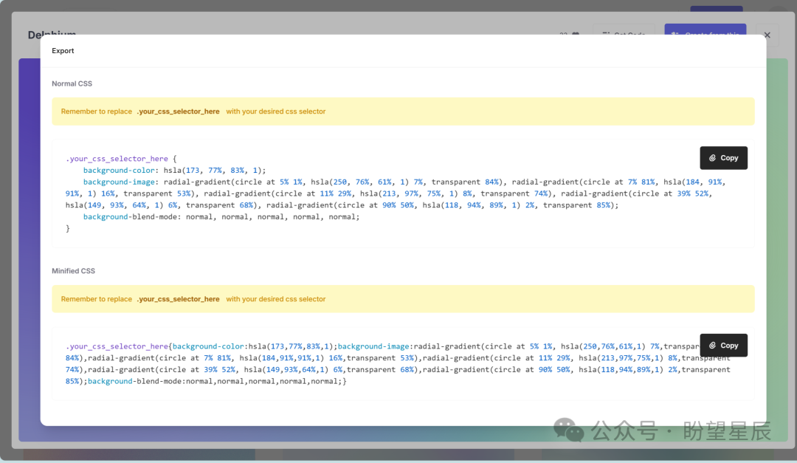Screen dimensions: 797x463
Task: Click the yellow warning banner under Minified CSS
Action: 403,299
